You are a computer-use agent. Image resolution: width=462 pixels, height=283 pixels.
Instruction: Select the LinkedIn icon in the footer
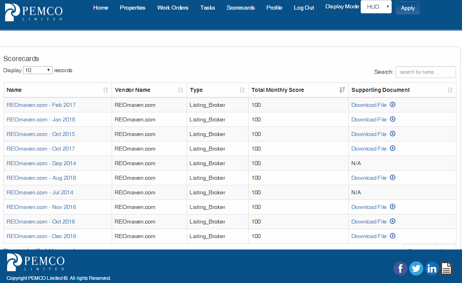pyautogui.click(x=432, y=268)
